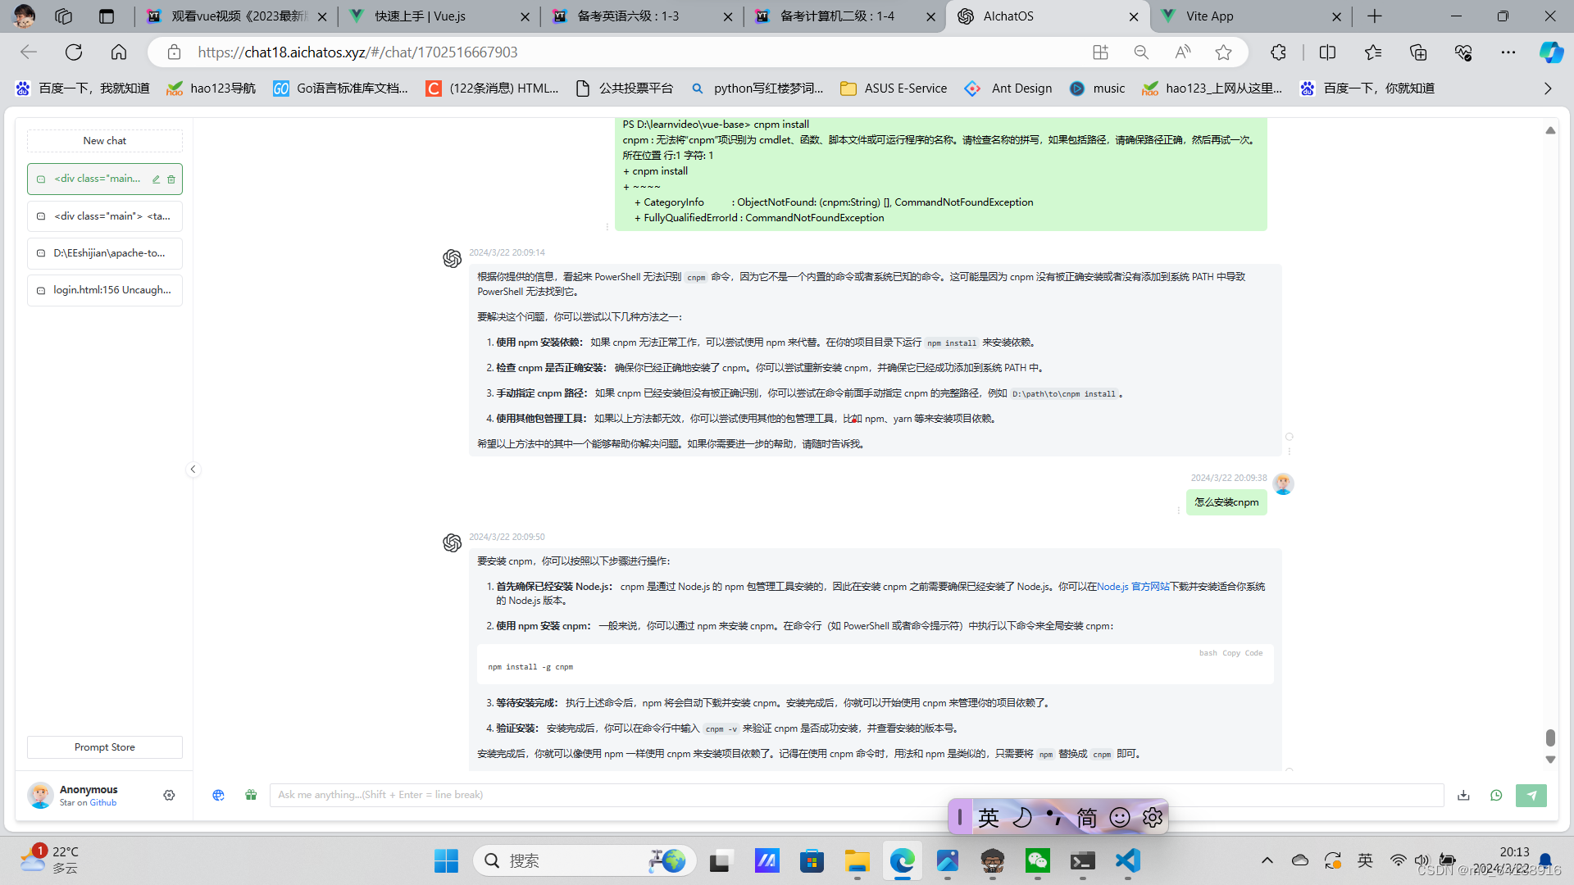This screenshot has width=1574, height=885.
Task: Open browser essentials heart icon
Action: 1463,52
